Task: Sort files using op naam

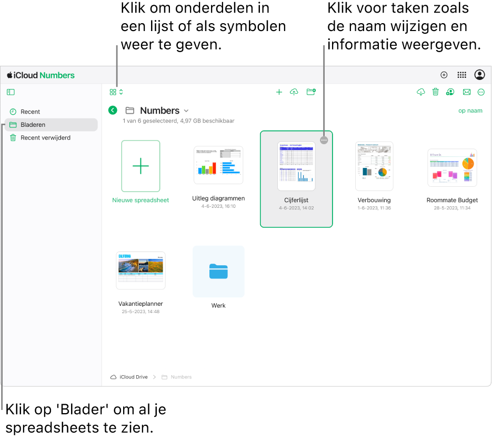Action: pyautogui.click(x=470, y=111)
